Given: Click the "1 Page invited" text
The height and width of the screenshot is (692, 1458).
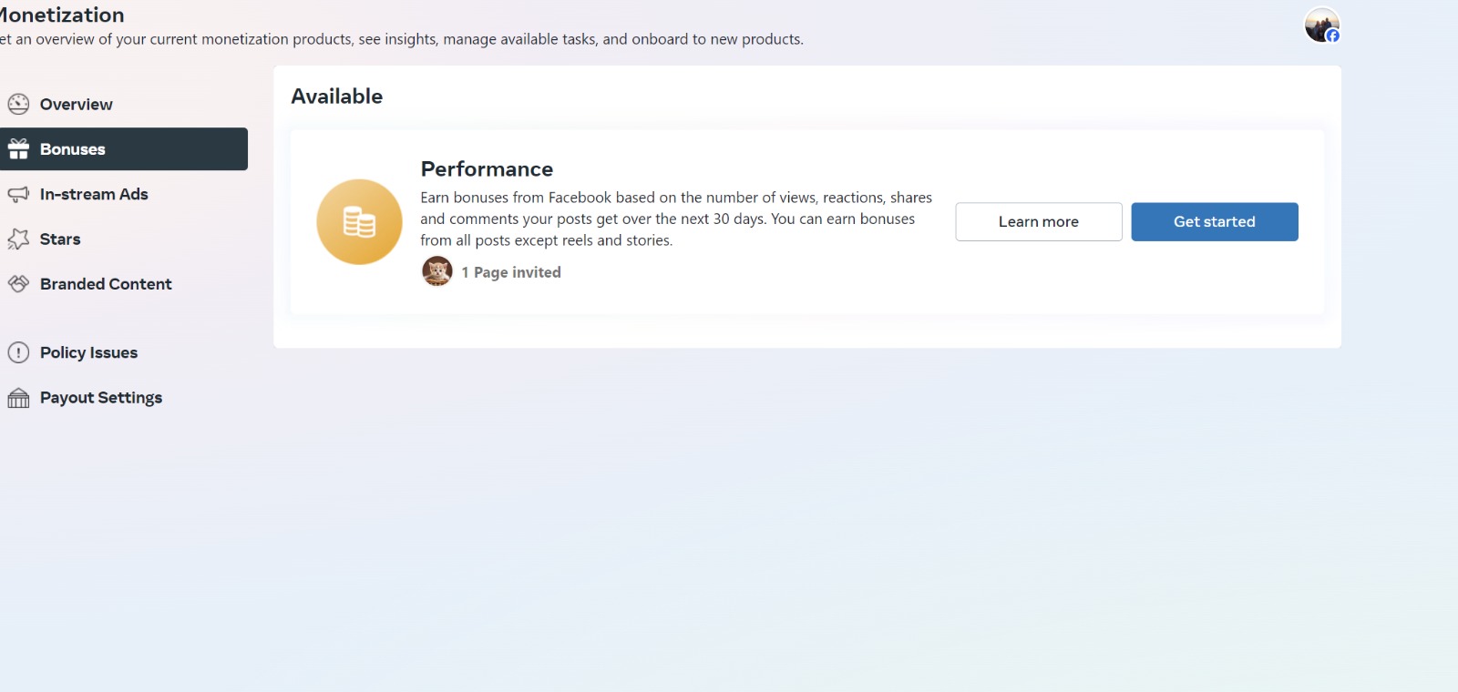Looking at the screenshot, I should tap(511, 272).
